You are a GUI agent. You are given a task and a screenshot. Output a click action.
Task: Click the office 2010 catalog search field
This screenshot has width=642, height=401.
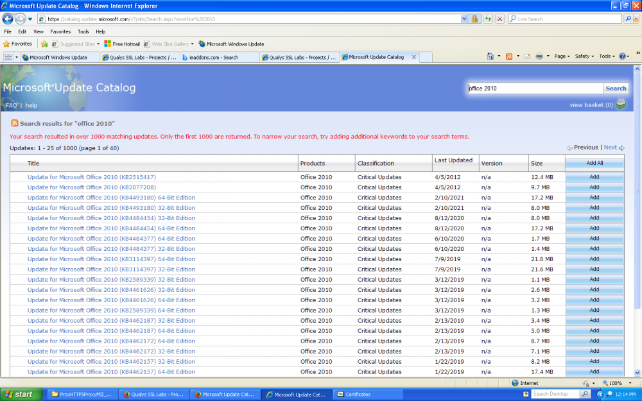(535, 89)
